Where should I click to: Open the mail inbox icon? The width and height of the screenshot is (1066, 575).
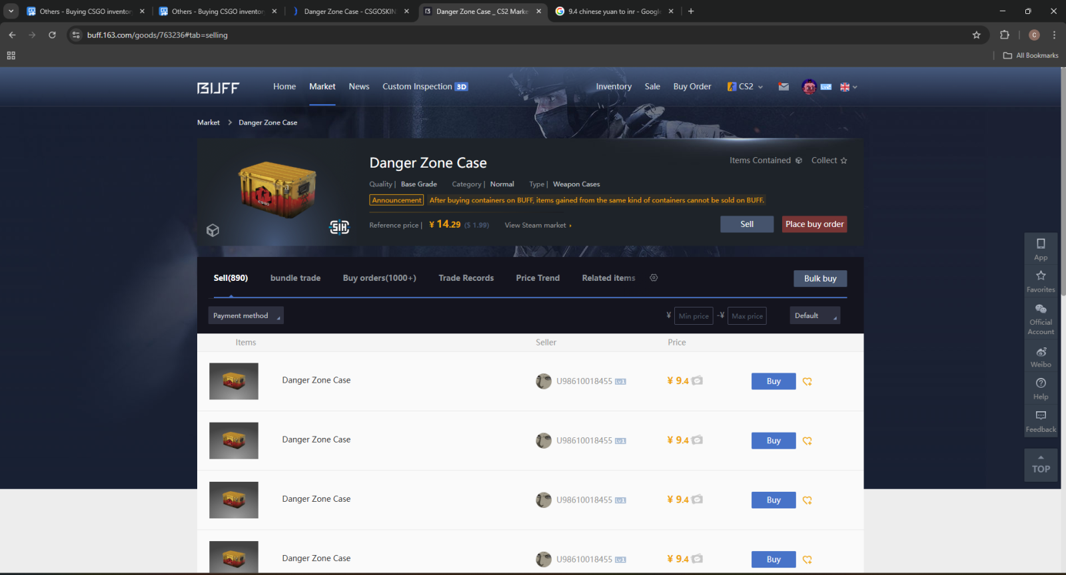784,87
